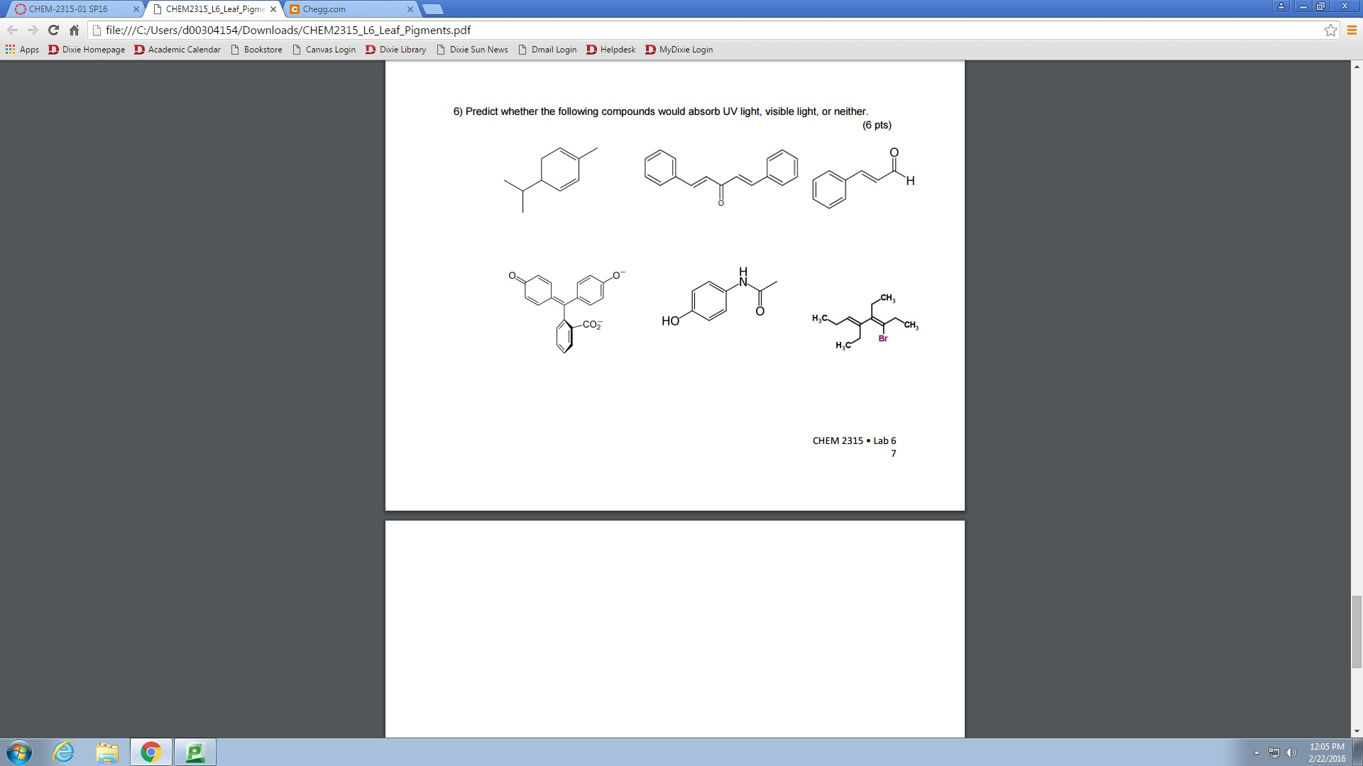Click the volume speaker icon in the tray
The width and height of the screenshot is (1363, 766).
pyautogui.click(x=1291, y=751)
